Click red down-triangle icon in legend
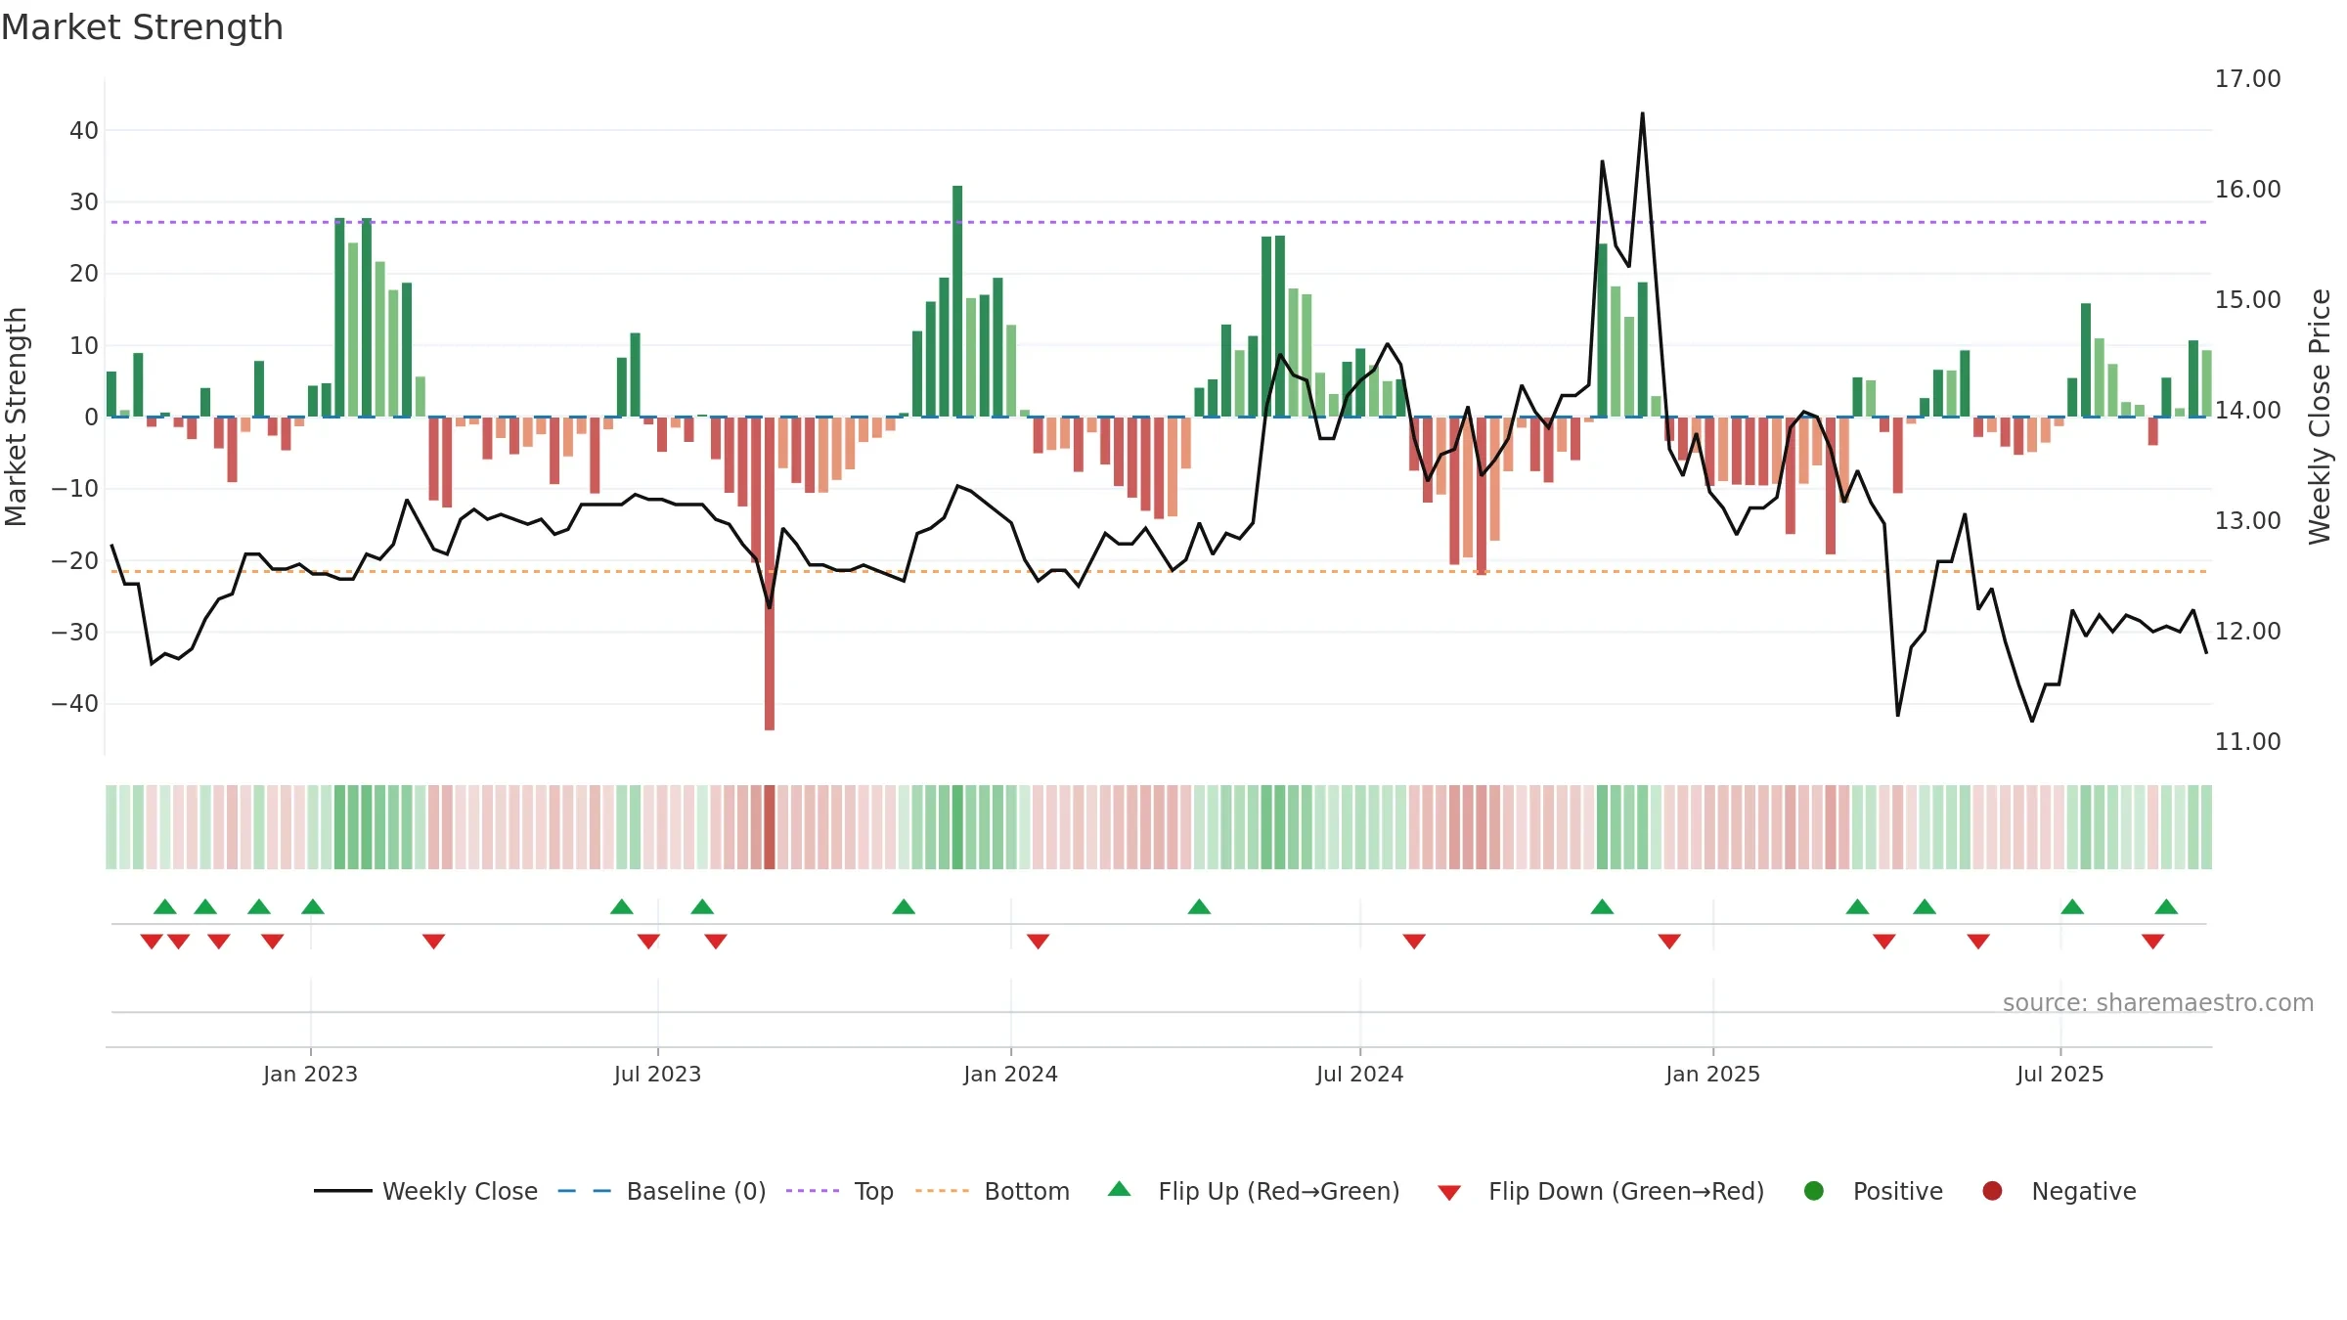This screenshot has height=1320, width=2347. pyautogui.click(x=1449, y=1193)
